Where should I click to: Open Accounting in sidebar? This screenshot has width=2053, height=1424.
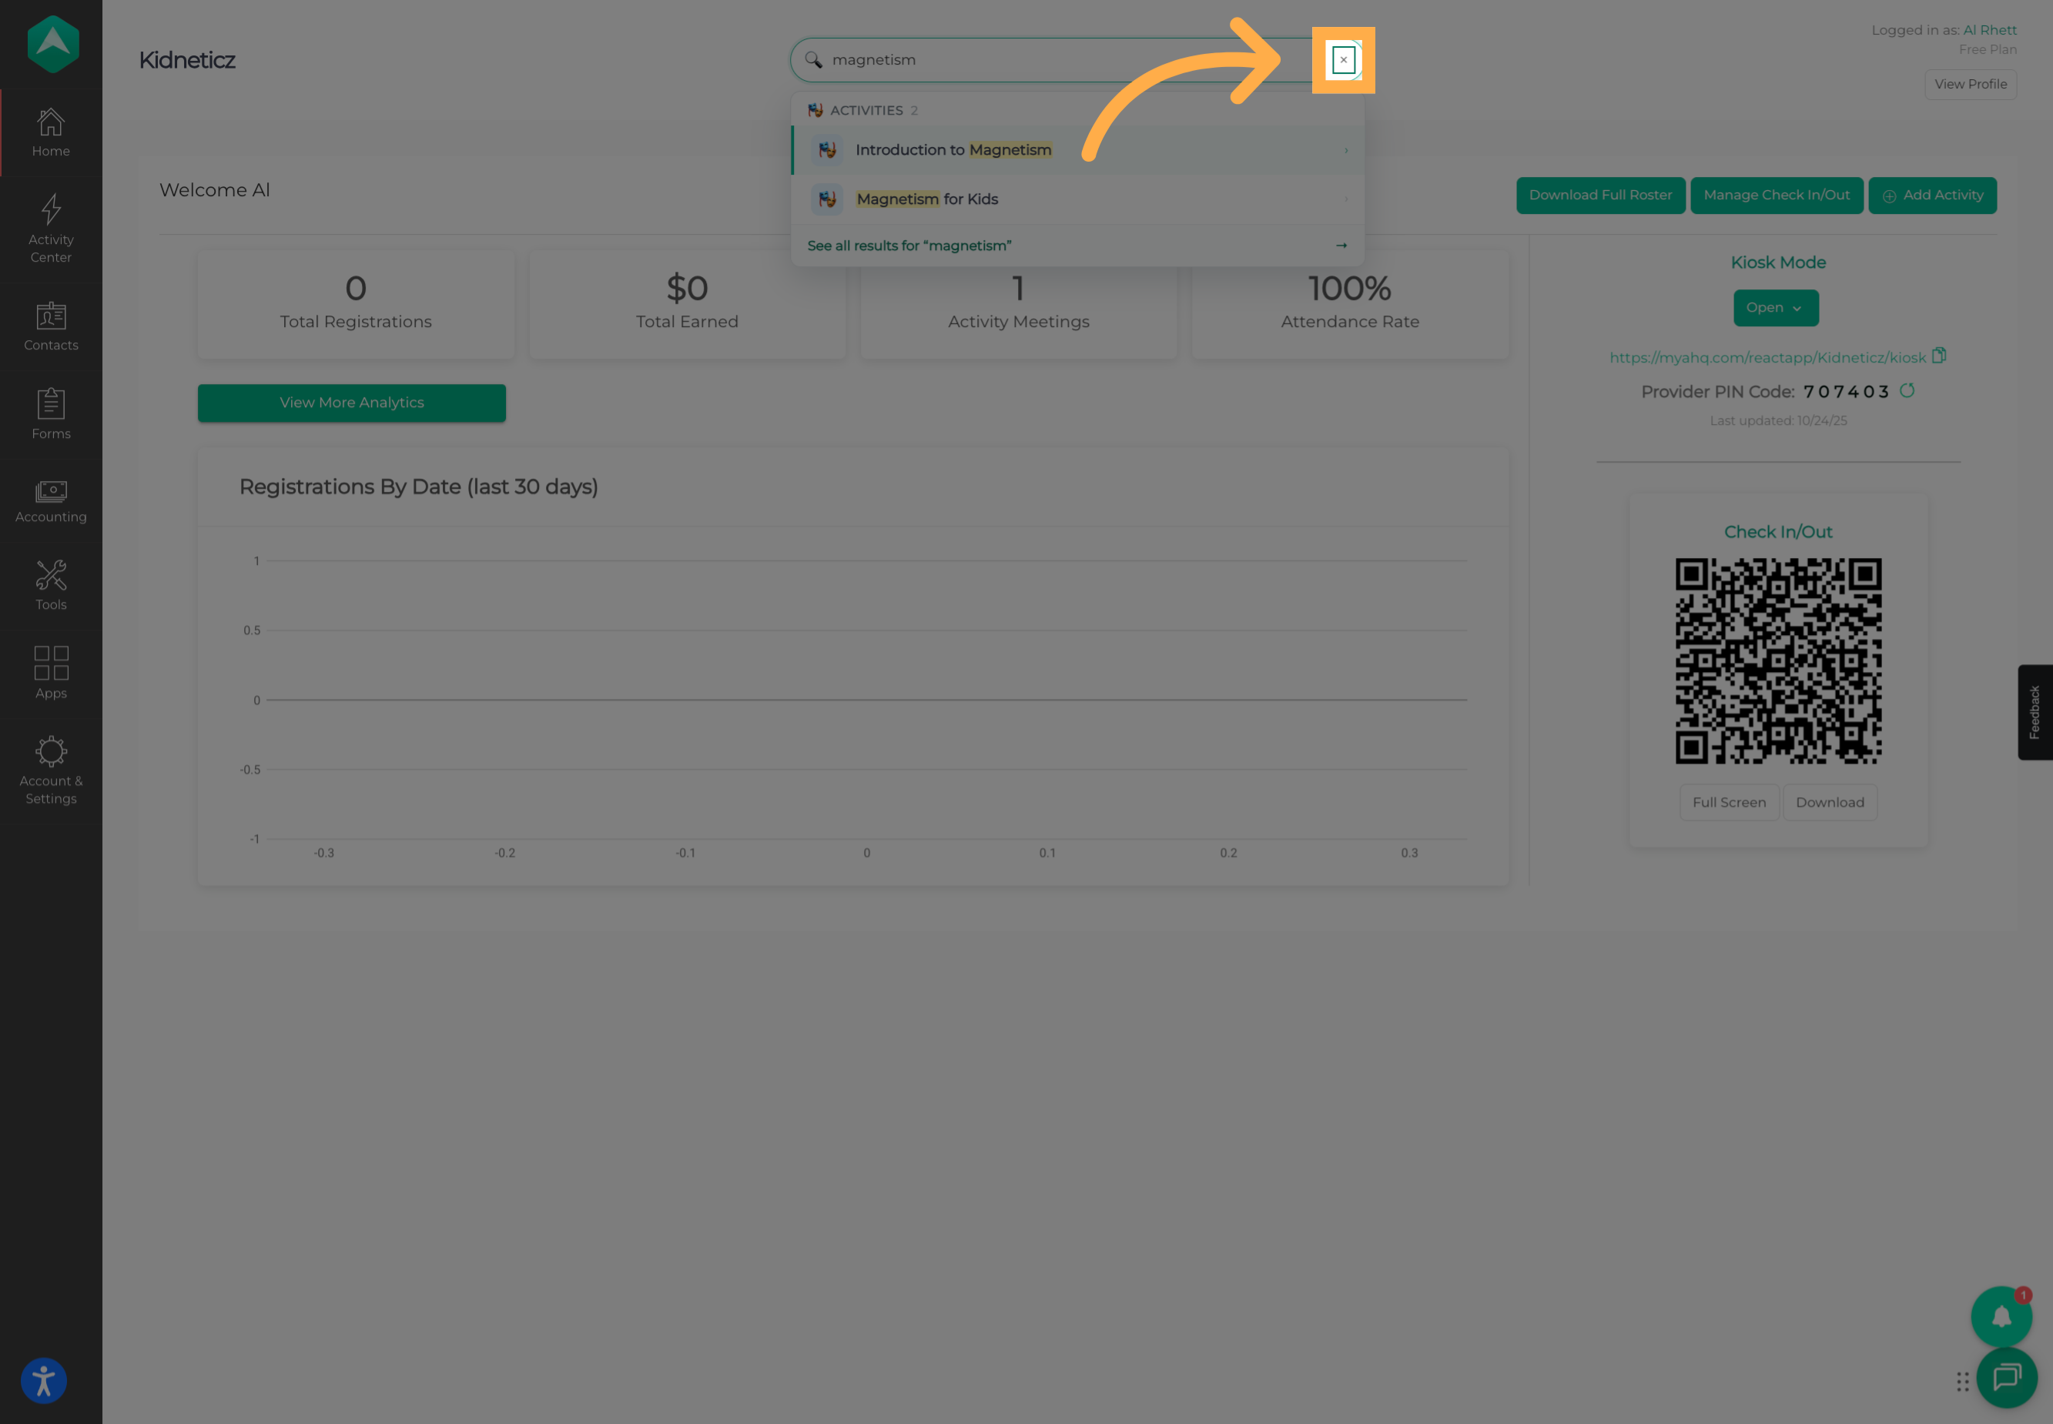[x=51, y=501]
